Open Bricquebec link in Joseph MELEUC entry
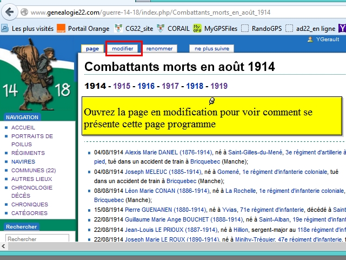Screen dimensions: 346x260 tap(182, 181)
